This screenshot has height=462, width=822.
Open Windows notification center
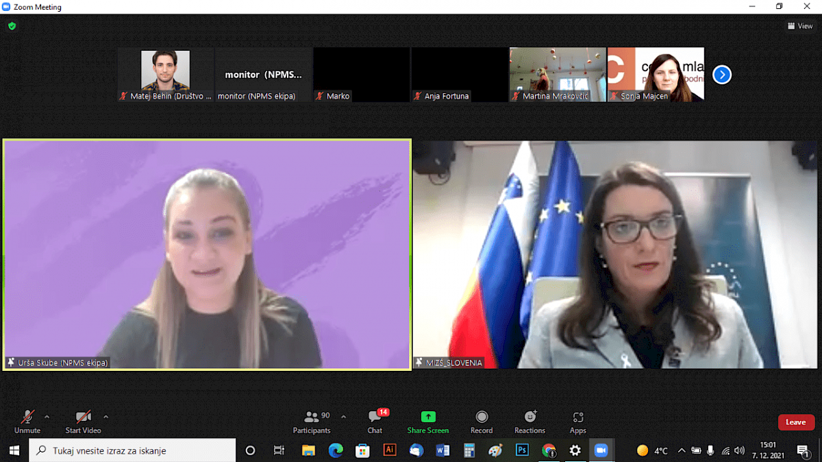pyautogui.click(x=803, y=450)
